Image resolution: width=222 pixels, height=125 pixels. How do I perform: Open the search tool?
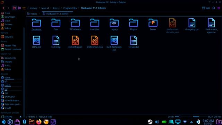point(214,8)
